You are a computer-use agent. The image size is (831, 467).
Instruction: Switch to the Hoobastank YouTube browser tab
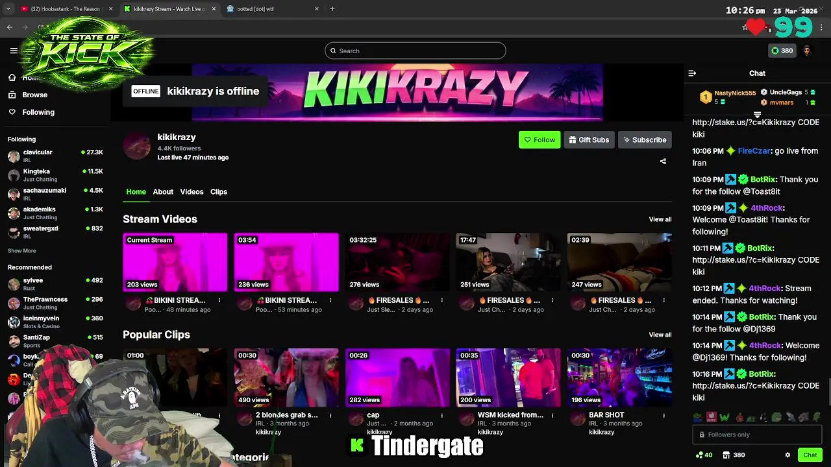point(65,9)
